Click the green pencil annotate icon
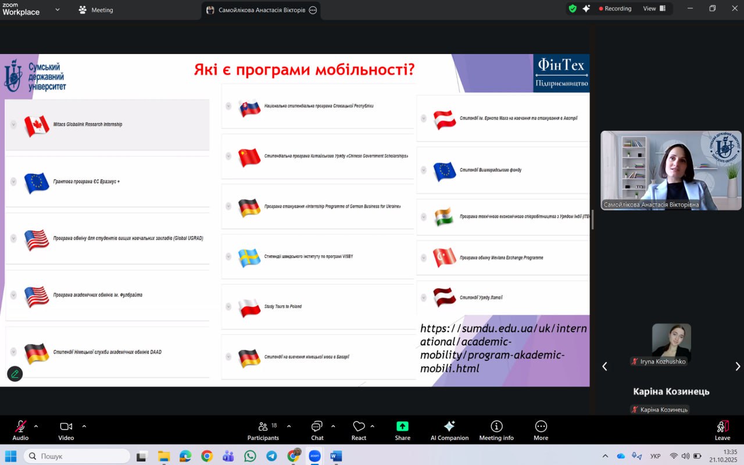Image resolution: width=744 pixels, height=465 pixels. coord(15,374)
